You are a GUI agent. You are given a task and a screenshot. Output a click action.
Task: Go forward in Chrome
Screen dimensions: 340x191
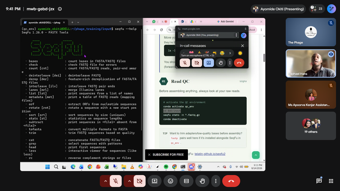[154, 30]
